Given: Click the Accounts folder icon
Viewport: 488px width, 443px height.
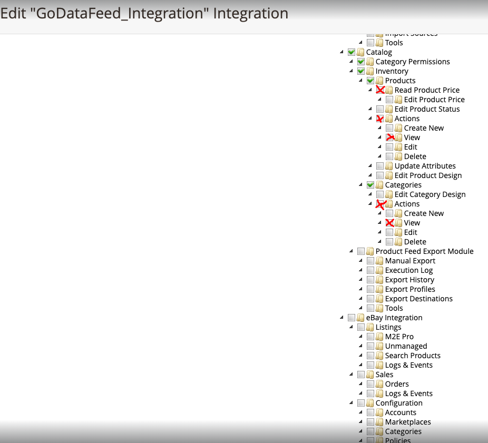Looking at the screenshot, I should 379,412.
